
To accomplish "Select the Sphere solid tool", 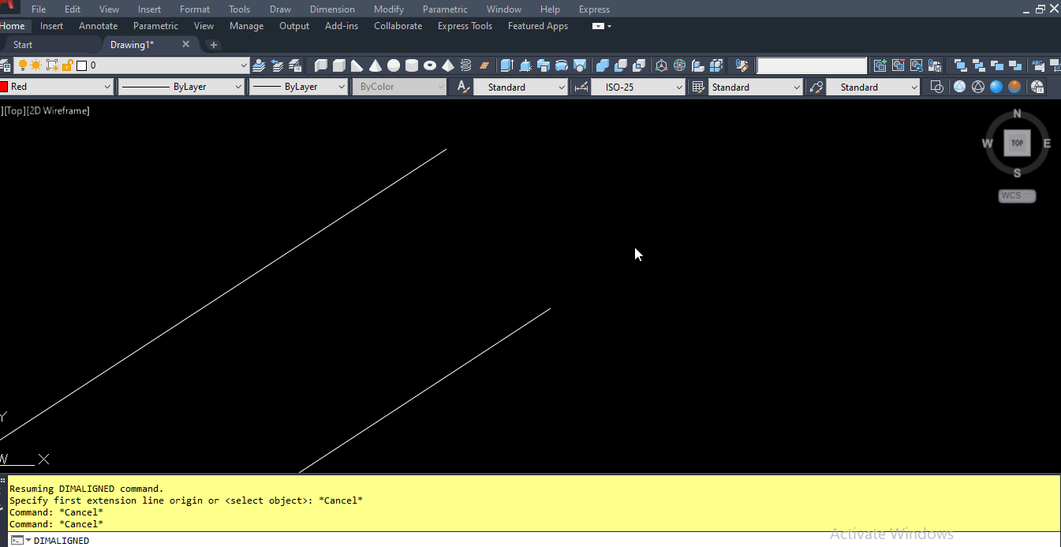I will point(393,65).
